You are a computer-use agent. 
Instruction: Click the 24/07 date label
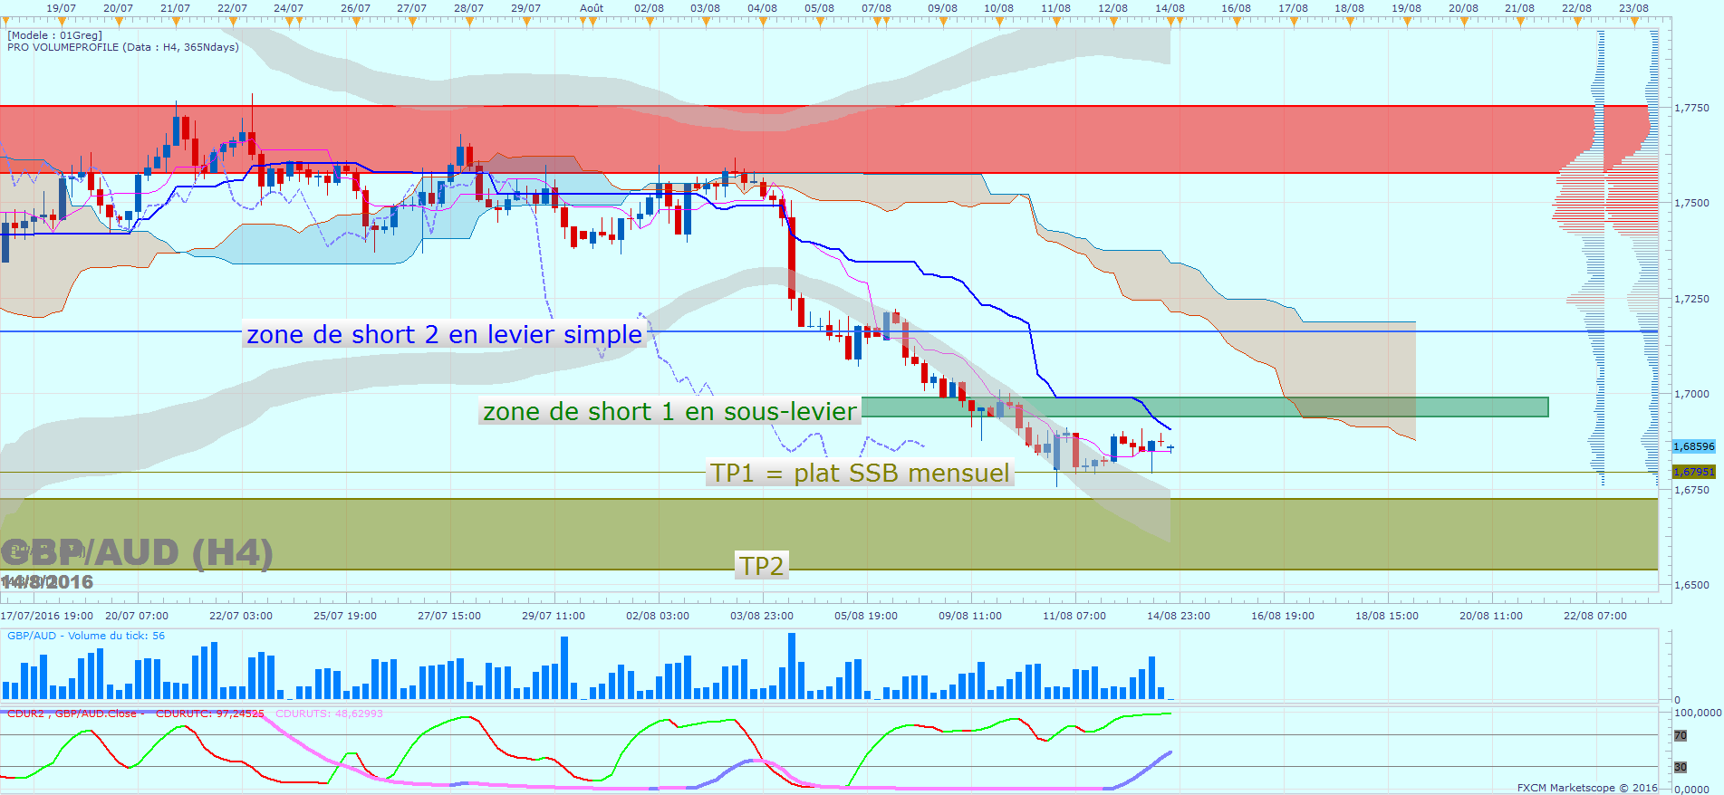pyautogui.click(x=289, y=8)
